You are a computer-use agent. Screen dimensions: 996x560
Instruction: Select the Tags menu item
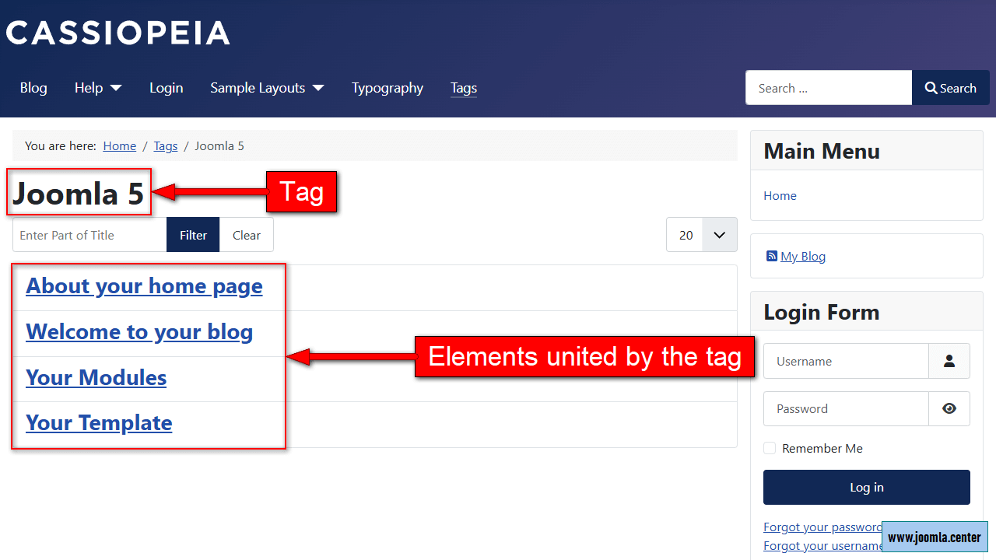pos(464,88)
